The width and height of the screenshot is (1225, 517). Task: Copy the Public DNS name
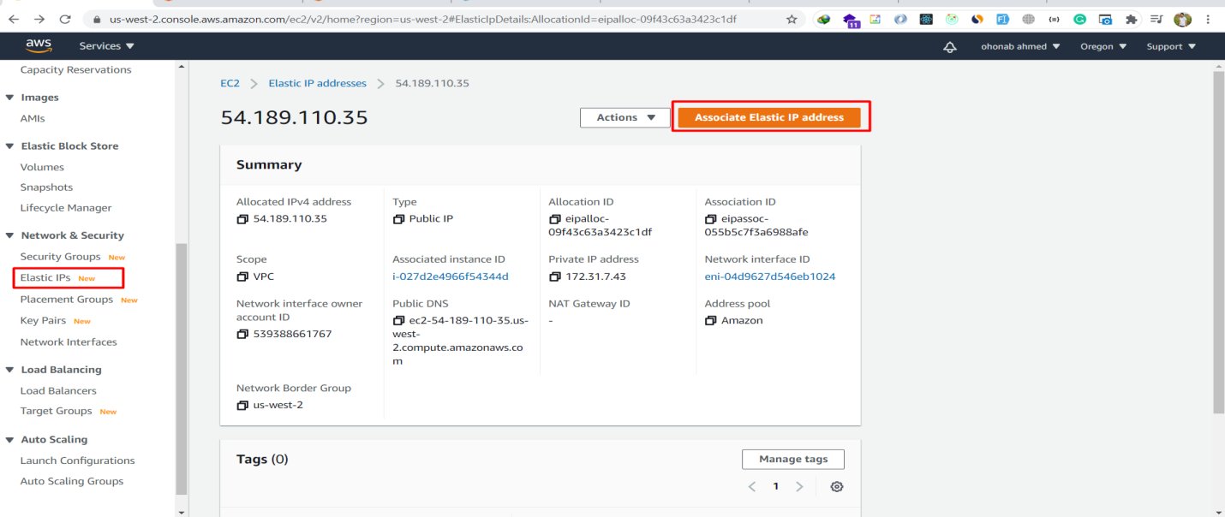click(398, 321)
